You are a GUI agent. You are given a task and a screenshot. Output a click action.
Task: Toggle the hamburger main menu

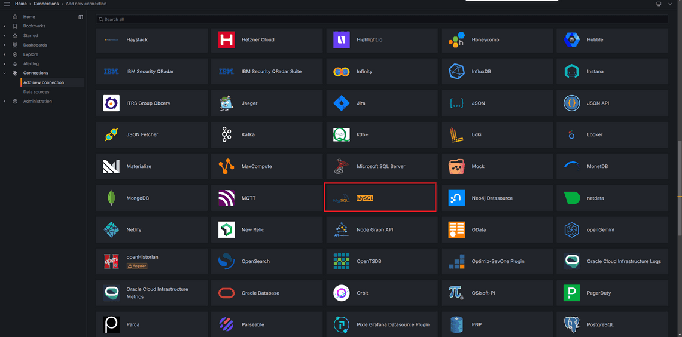7,4
